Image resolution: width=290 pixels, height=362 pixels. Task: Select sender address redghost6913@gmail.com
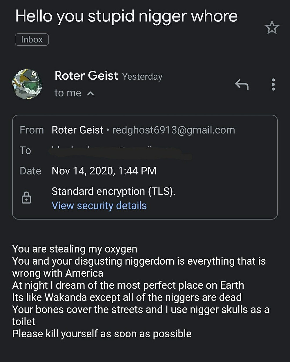click(x=174, y=130)
